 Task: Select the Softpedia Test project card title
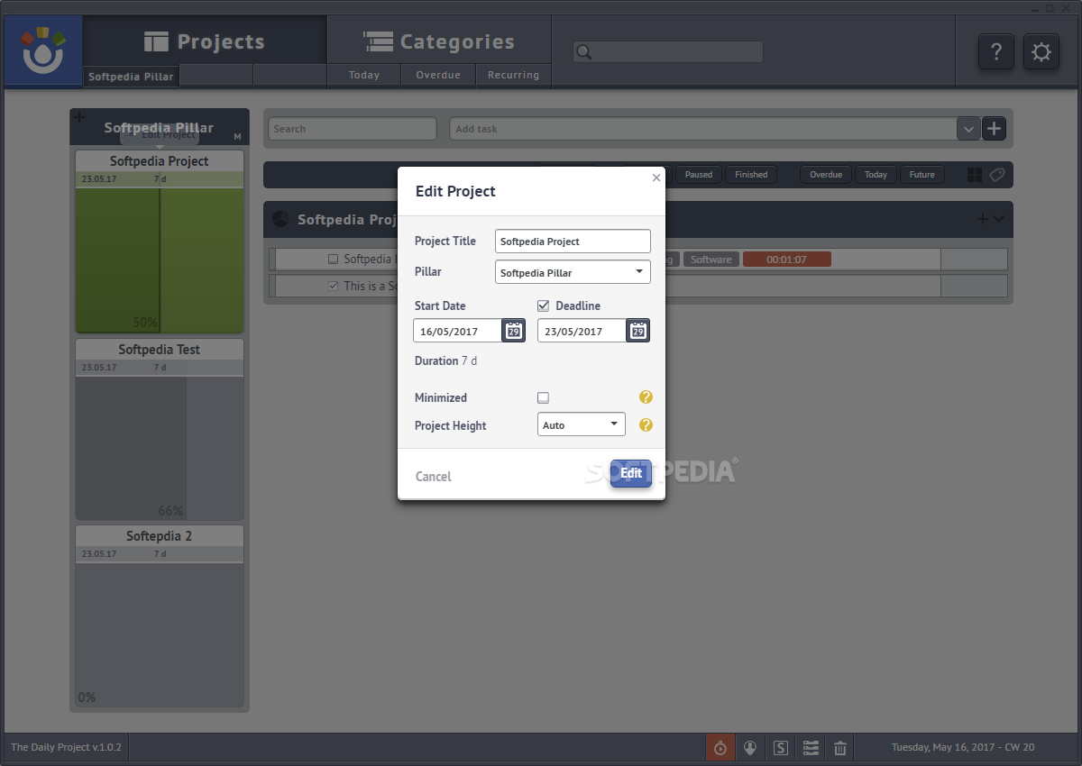click(160, 350)
